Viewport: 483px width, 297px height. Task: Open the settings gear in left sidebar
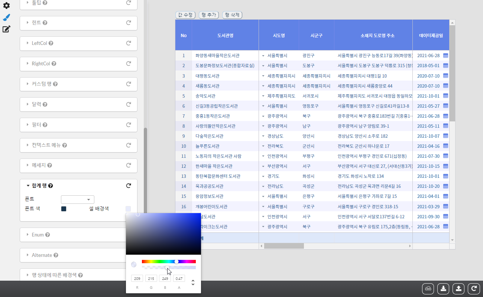pos(6,6)
